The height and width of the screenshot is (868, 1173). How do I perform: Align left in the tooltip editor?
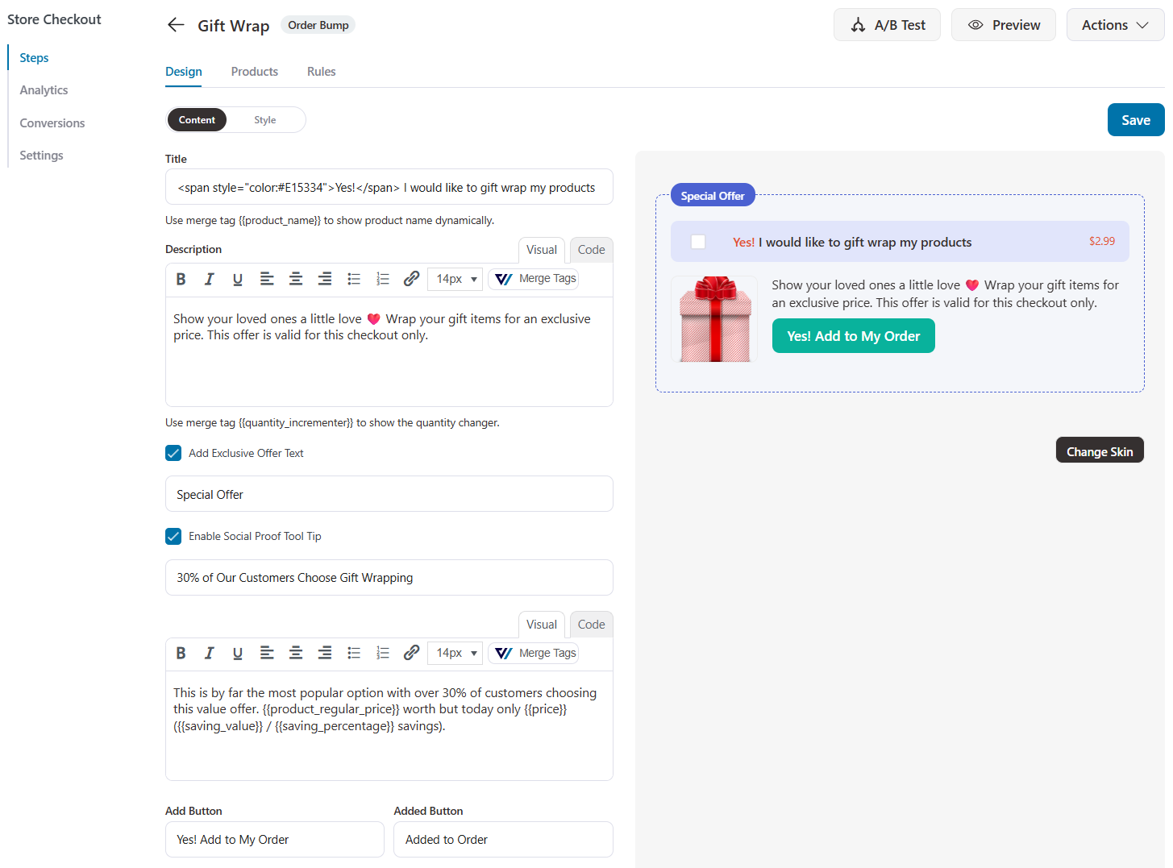click(267, 654)
